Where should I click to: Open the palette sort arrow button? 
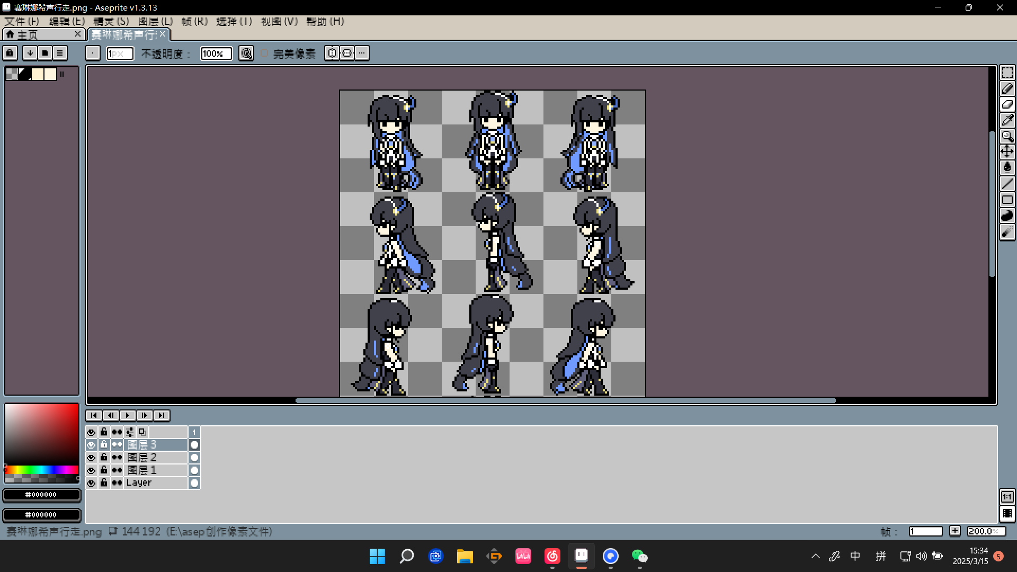coord(30,53)
